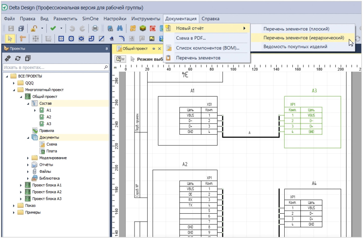Screen dimensions: 363x239
Task: Select Перечень элементов (иерархический) submenu item
Action: 303,38
